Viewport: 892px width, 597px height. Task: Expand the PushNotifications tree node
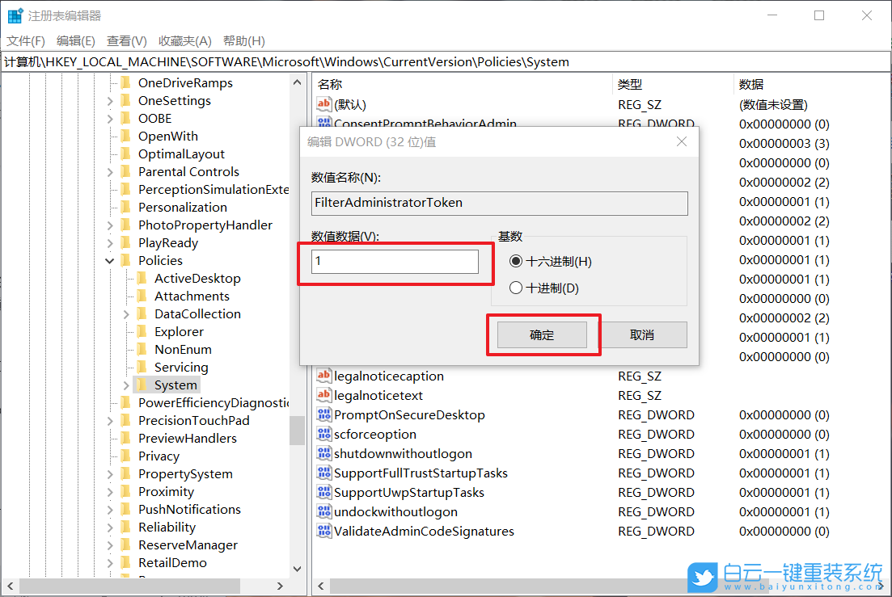(109, 509)
